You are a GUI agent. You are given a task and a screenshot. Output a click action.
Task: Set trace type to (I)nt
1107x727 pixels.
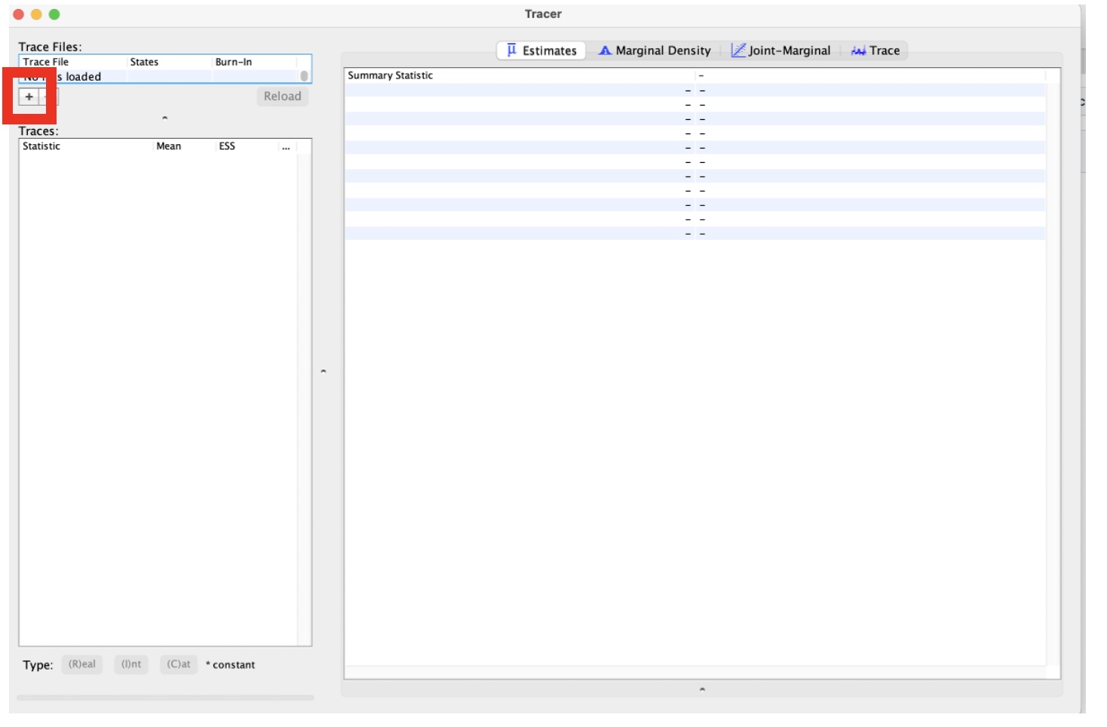[x=131, y=664]
